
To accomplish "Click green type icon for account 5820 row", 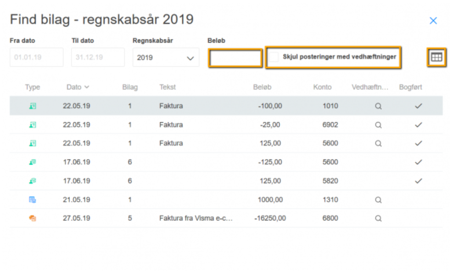I will [x=33, y=181].
